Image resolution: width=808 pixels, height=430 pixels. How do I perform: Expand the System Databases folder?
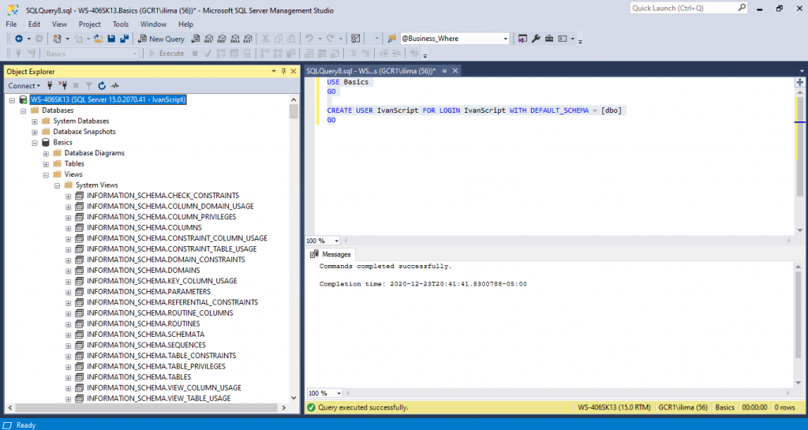(35, 122)
